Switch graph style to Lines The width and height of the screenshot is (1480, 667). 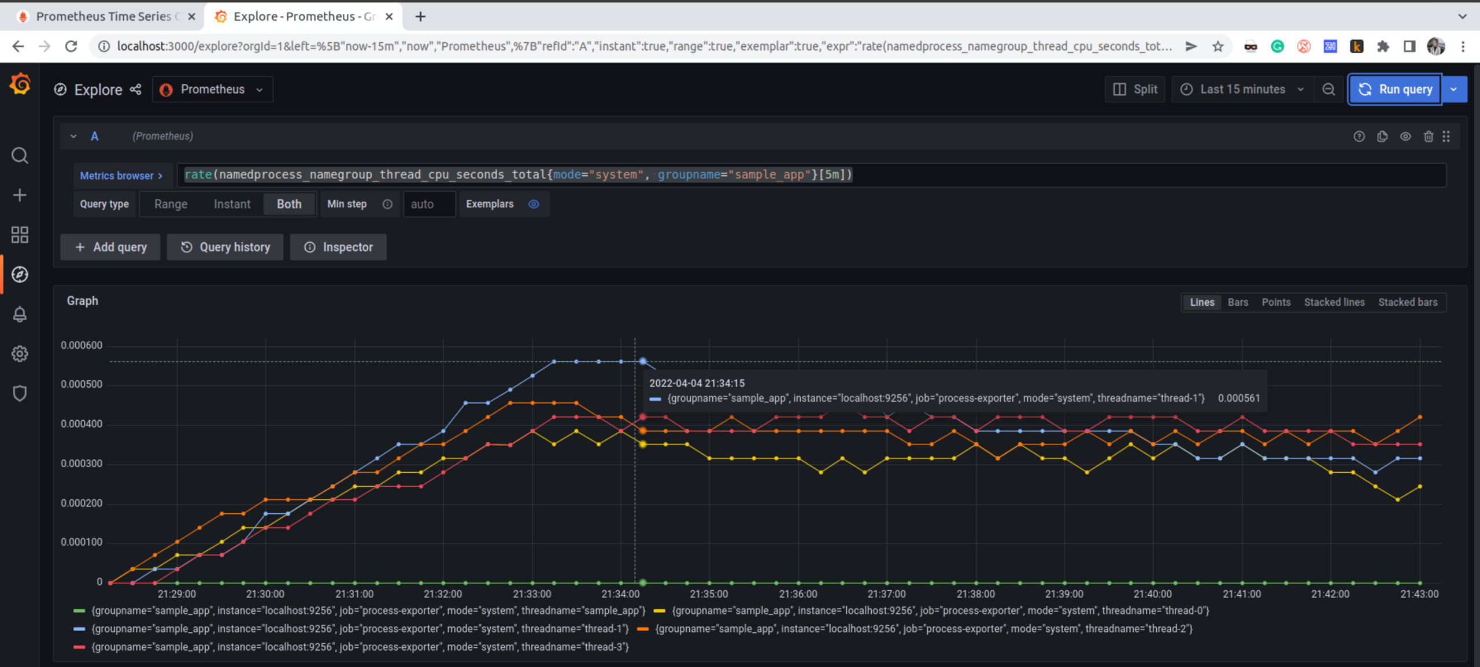tap(1202, 302)
